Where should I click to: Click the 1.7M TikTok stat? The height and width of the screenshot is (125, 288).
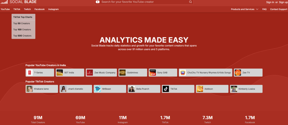coord(165,119)
